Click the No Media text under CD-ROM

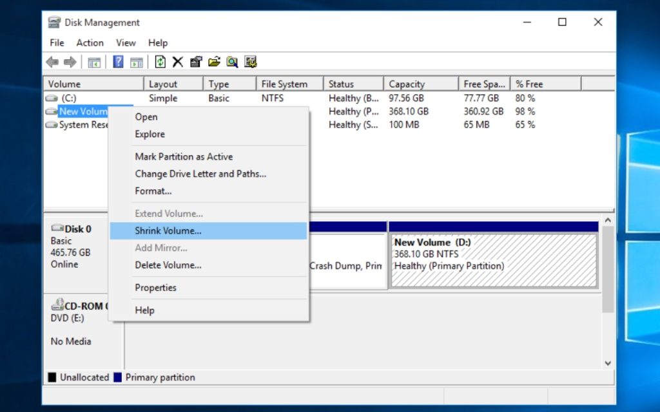click(71, 341)
